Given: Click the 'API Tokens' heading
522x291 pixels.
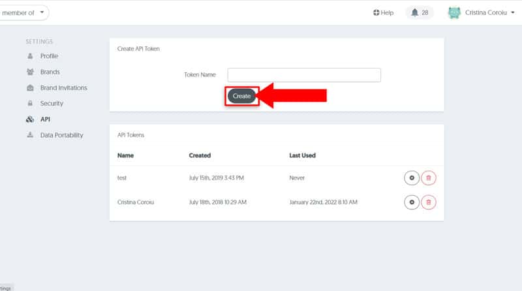Looking at the screenshot, I should click(131, 135).
